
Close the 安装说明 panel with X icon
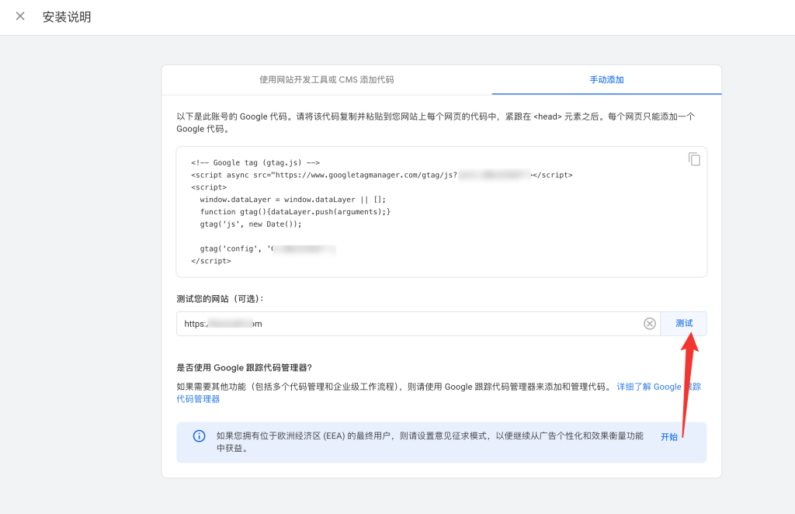[20, 16]
